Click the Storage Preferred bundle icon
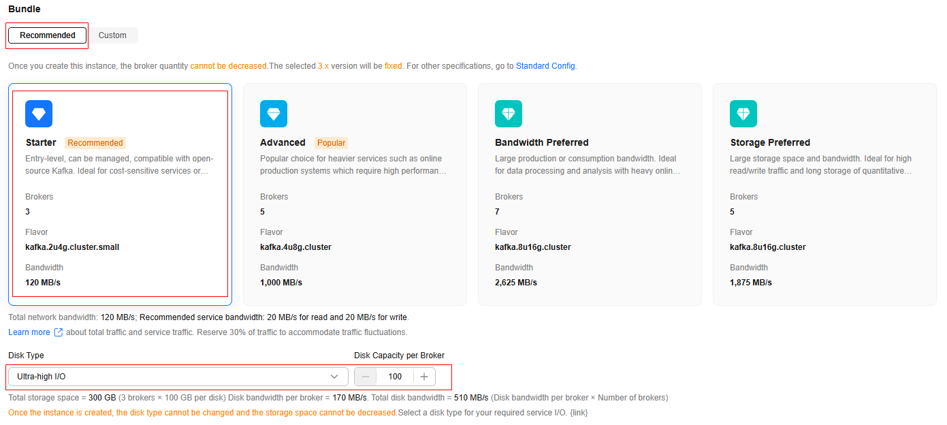Image resolution: width=947 pixels, height=425 pixels. (x=743, y=114)
